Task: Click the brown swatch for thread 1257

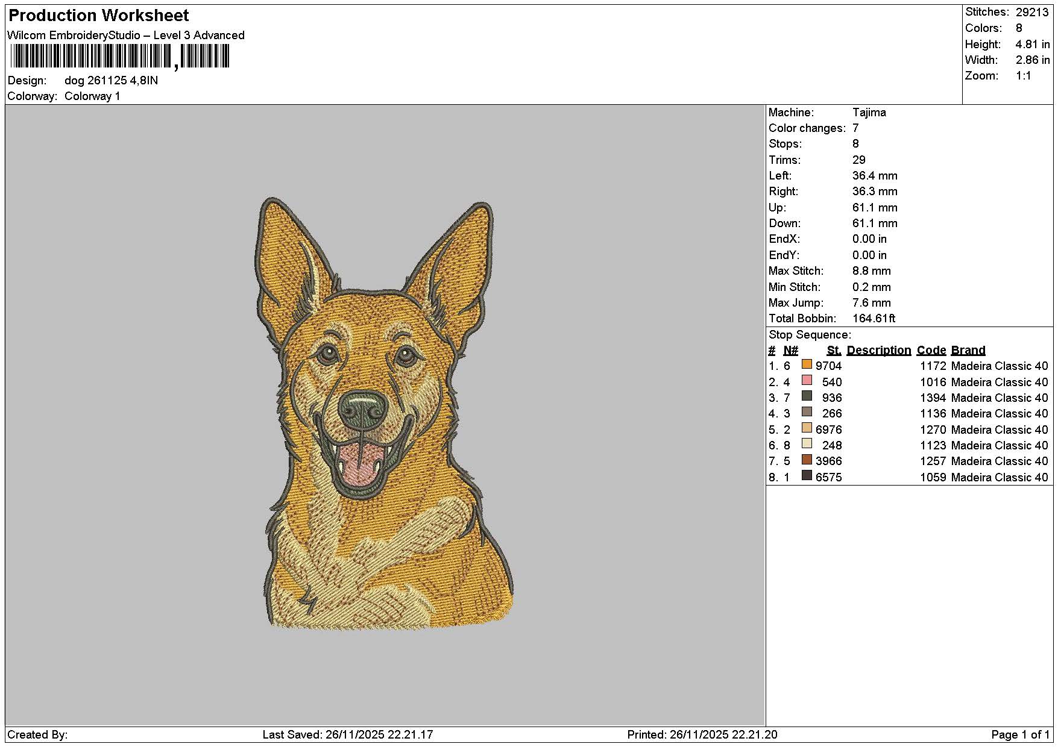Action: [x=807, y=460]
